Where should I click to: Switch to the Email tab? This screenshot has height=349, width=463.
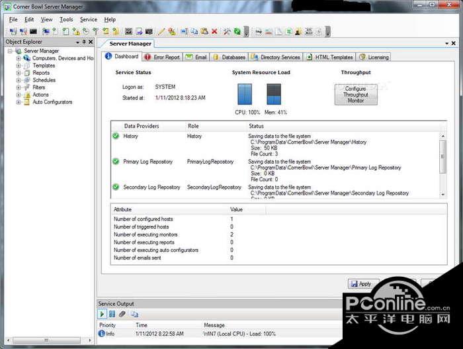(196, 57)
